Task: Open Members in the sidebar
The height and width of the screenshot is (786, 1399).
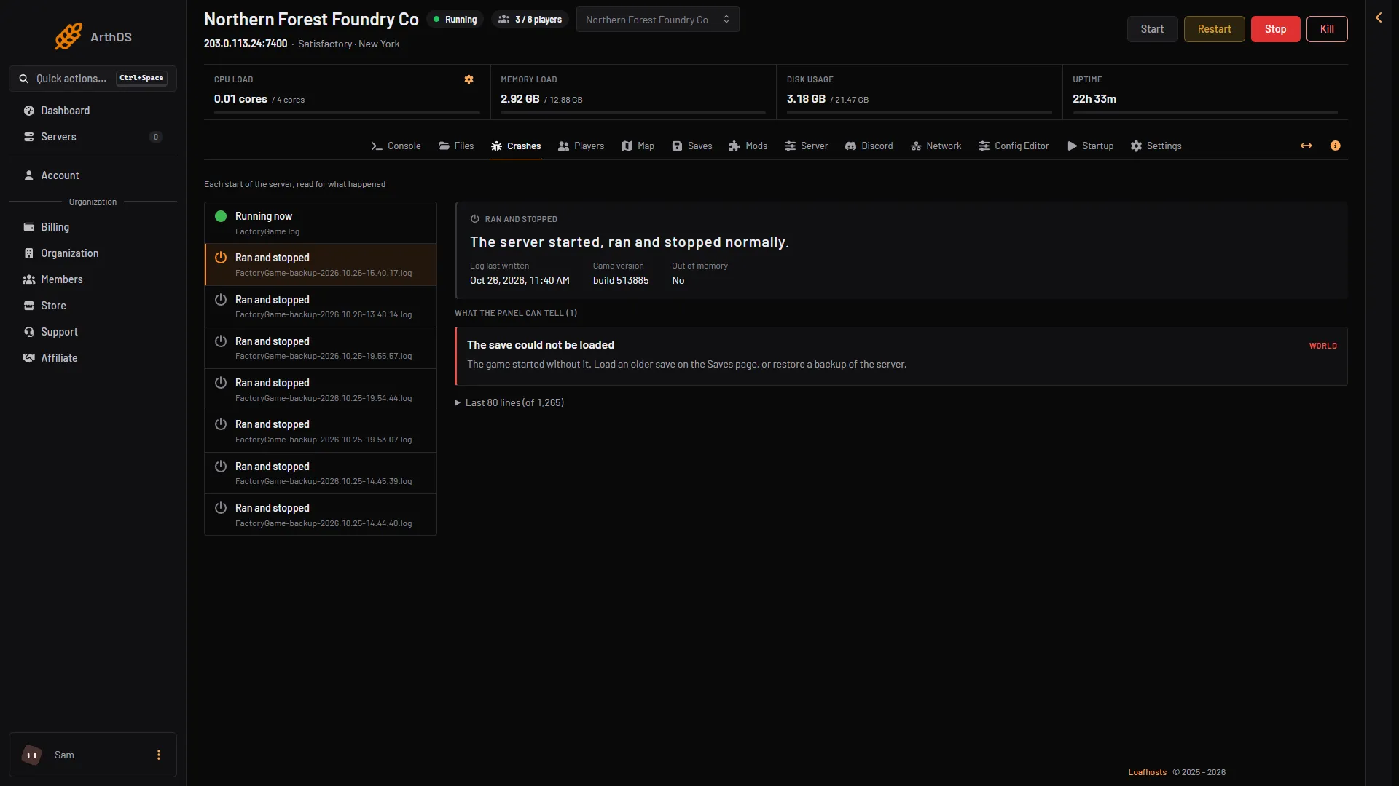Action: click(x=93, y=279)
